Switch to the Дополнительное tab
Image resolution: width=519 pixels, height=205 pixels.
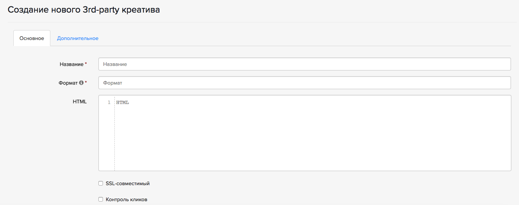78,38
